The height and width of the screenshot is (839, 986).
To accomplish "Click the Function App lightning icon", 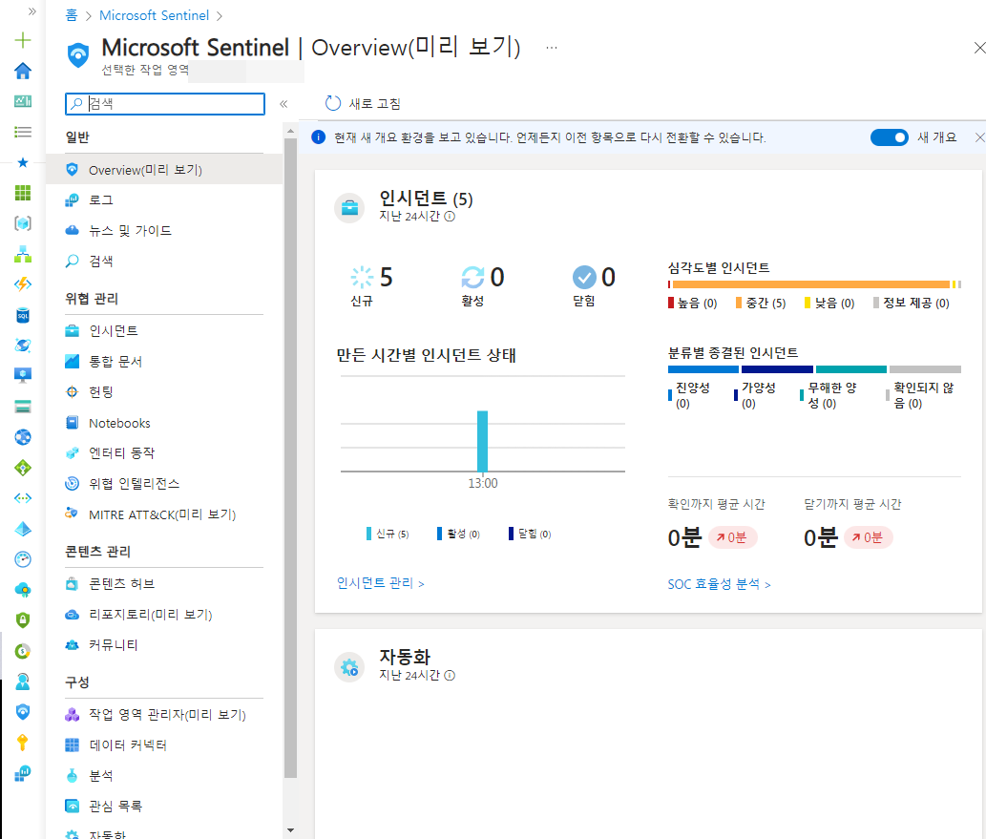I will 23,284.
